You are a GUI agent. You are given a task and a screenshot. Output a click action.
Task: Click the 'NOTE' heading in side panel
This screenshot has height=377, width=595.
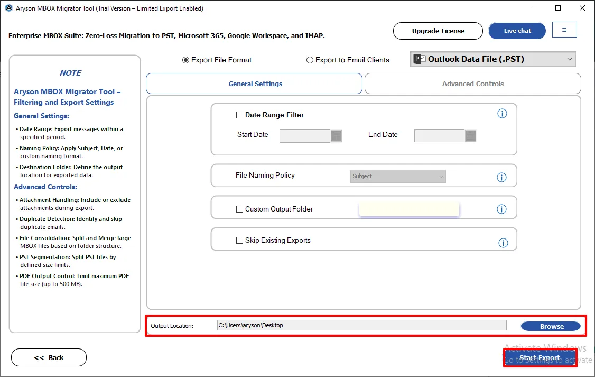point(70,73)
